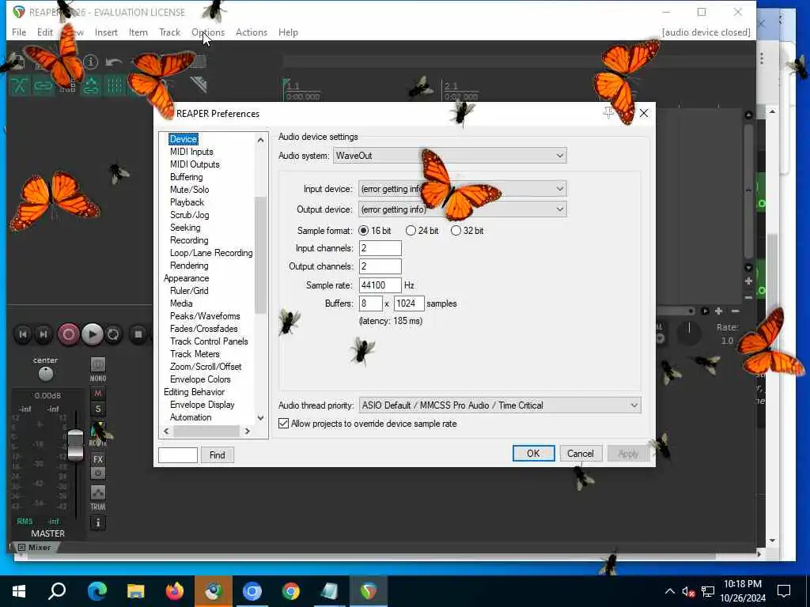Click the Cancel button
The image size is (810, 607).
(x=581, y=453)
